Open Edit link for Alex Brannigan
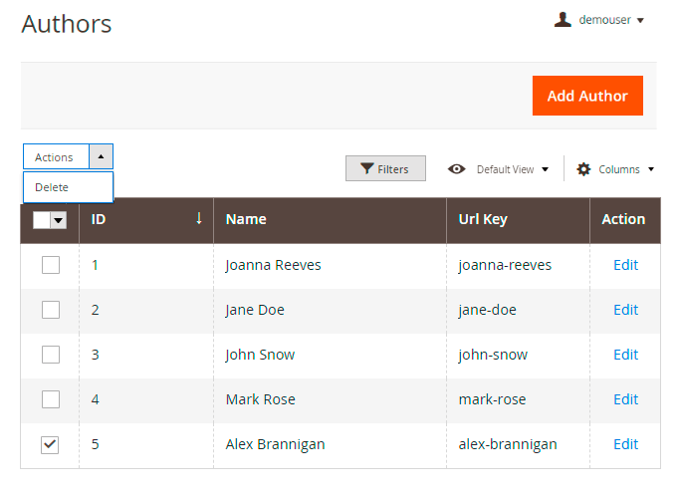This screenshot has width=682, height=498. click(625, 444)
